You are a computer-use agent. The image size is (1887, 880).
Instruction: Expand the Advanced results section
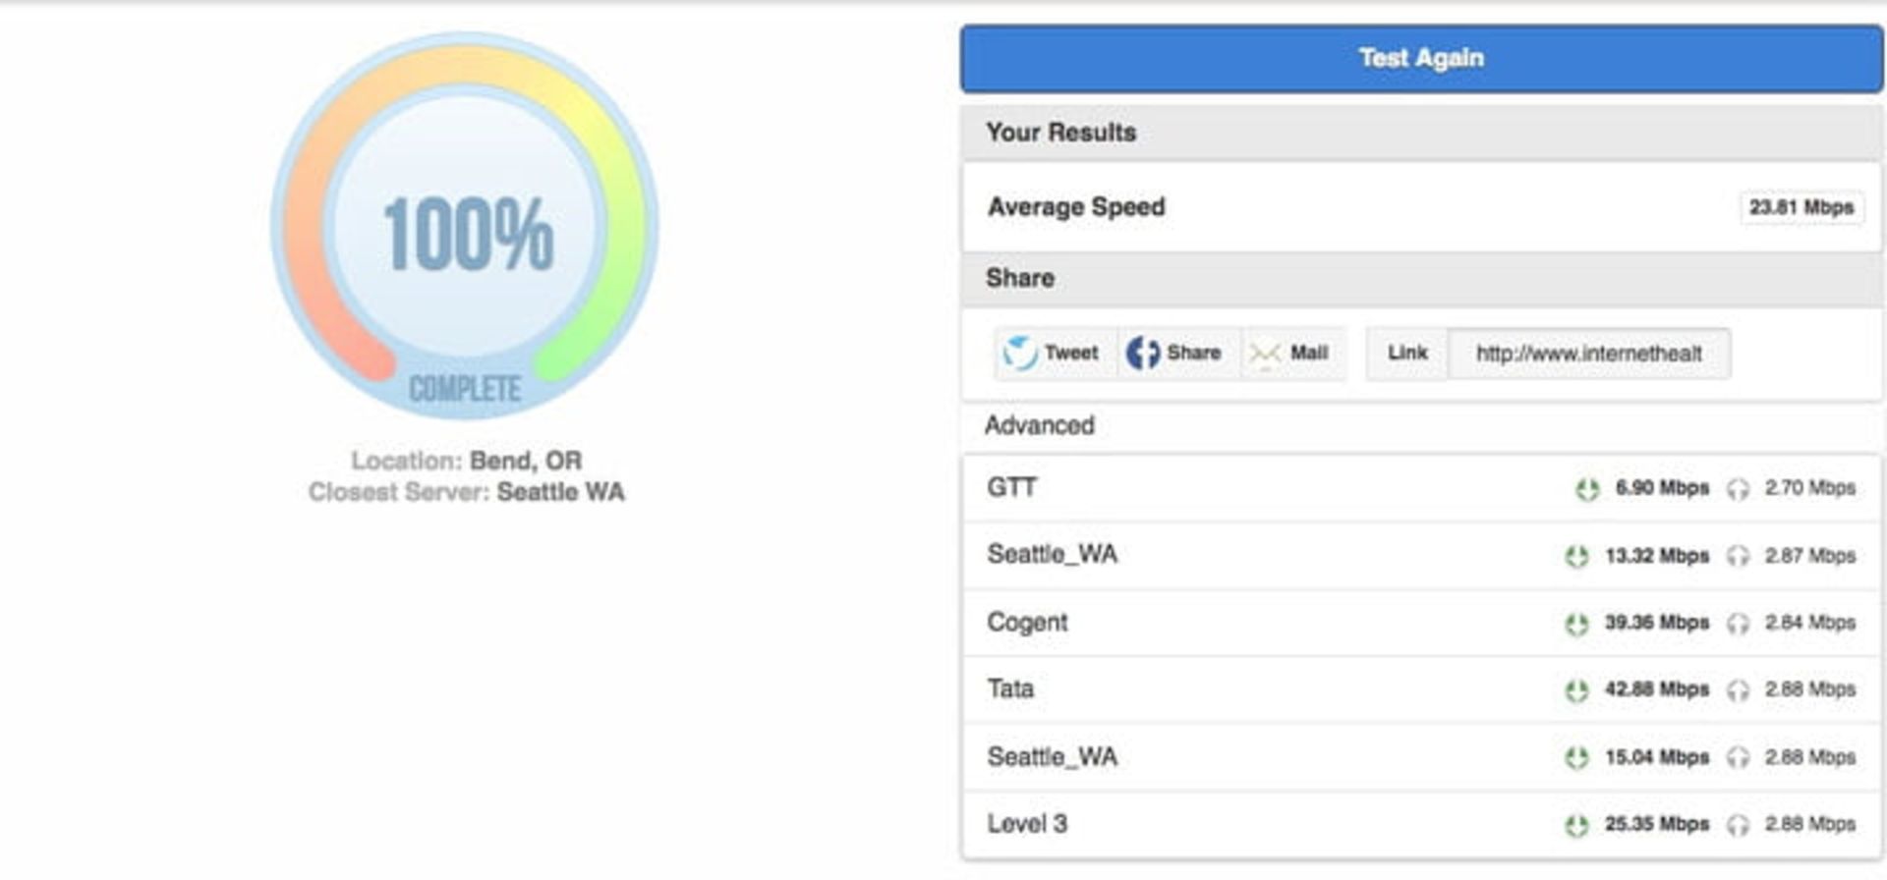1040,425
